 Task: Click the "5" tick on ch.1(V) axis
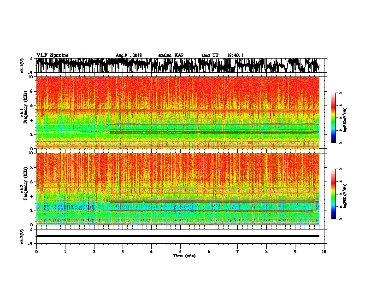pyautogui.click(x=31, y=59)
